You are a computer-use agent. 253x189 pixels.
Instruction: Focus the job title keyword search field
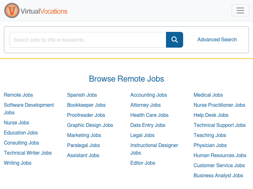pos(88,40)
